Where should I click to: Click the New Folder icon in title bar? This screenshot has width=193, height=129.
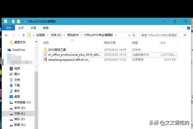[18, 21]
